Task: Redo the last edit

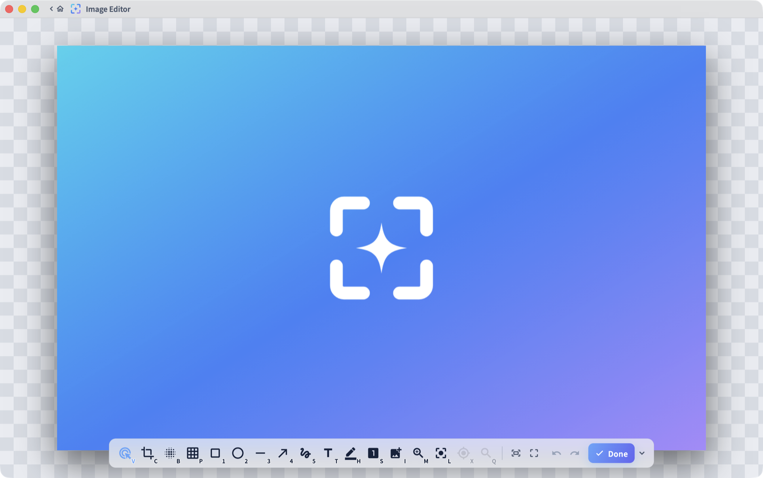Action: click(x=575, y=453)
